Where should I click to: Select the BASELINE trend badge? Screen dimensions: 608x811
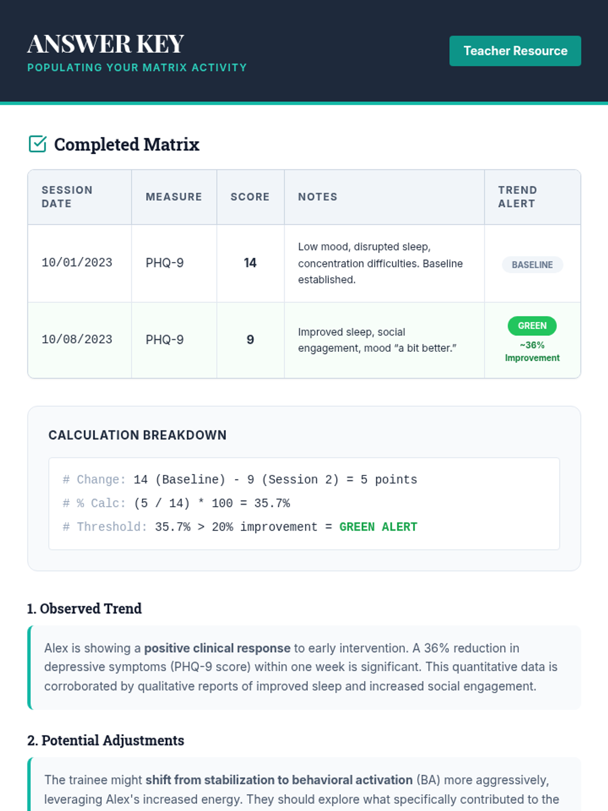(532, 265)
